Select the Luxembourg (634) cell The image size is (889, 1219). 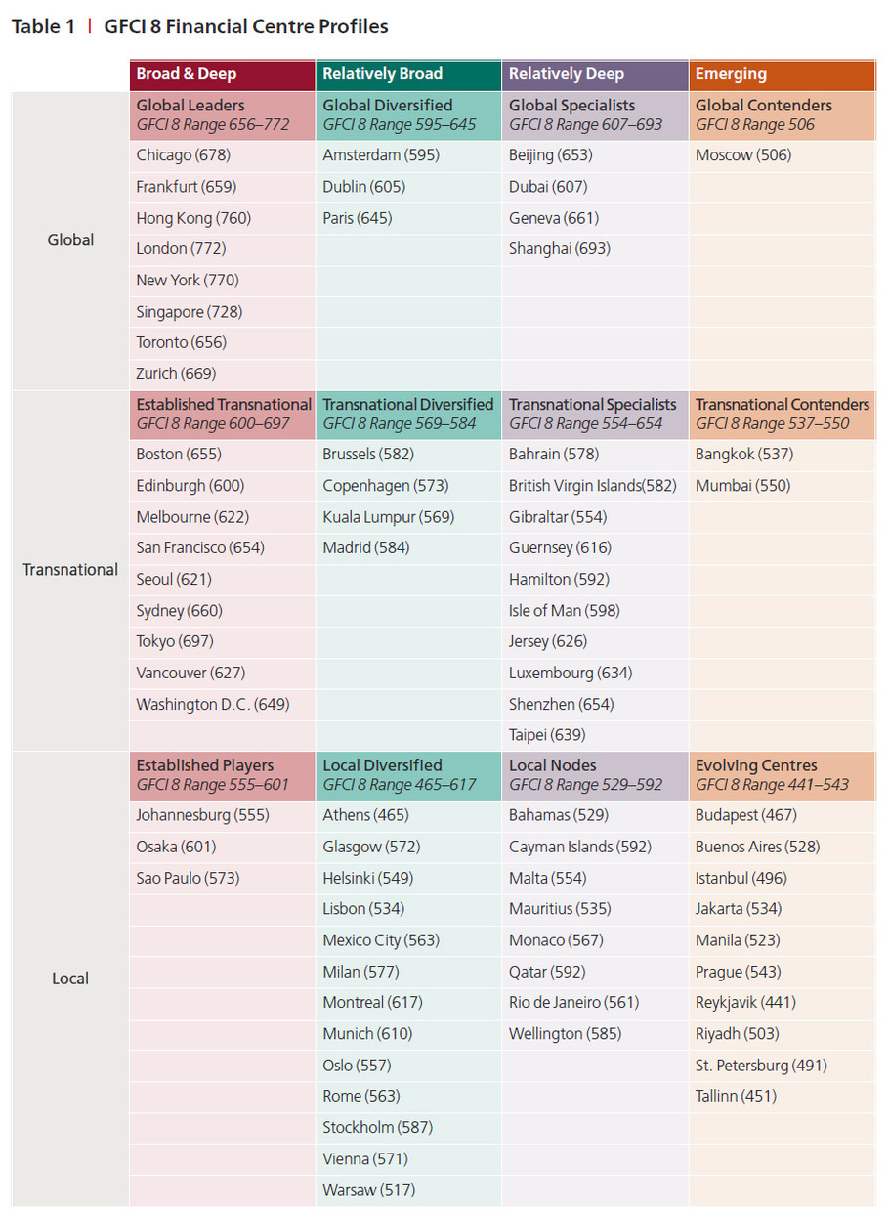[x=570, y=674]
